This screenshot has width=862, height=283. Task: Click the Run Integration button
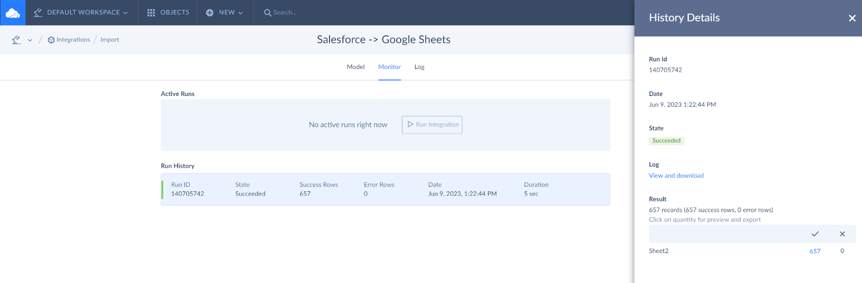tap(432, 125)
